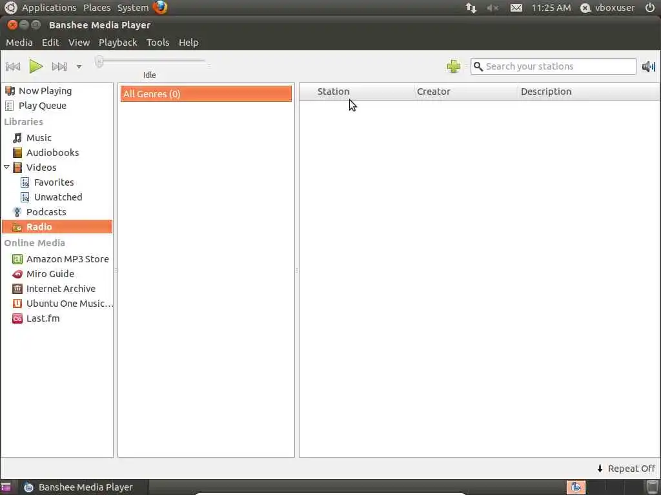Toggle the Repeat Off mode button

(x=625, y=469)
